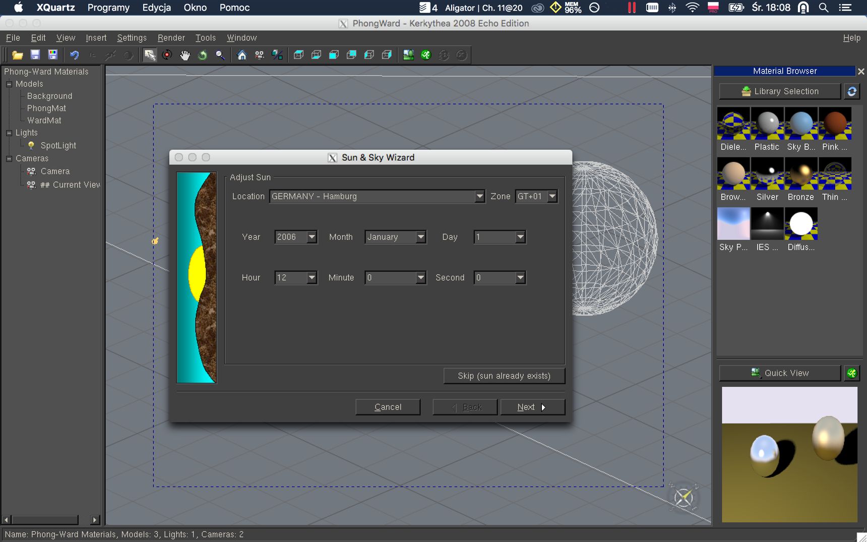
Task: Click the green Start Render toolbar icon
Action: click(426, 55)
